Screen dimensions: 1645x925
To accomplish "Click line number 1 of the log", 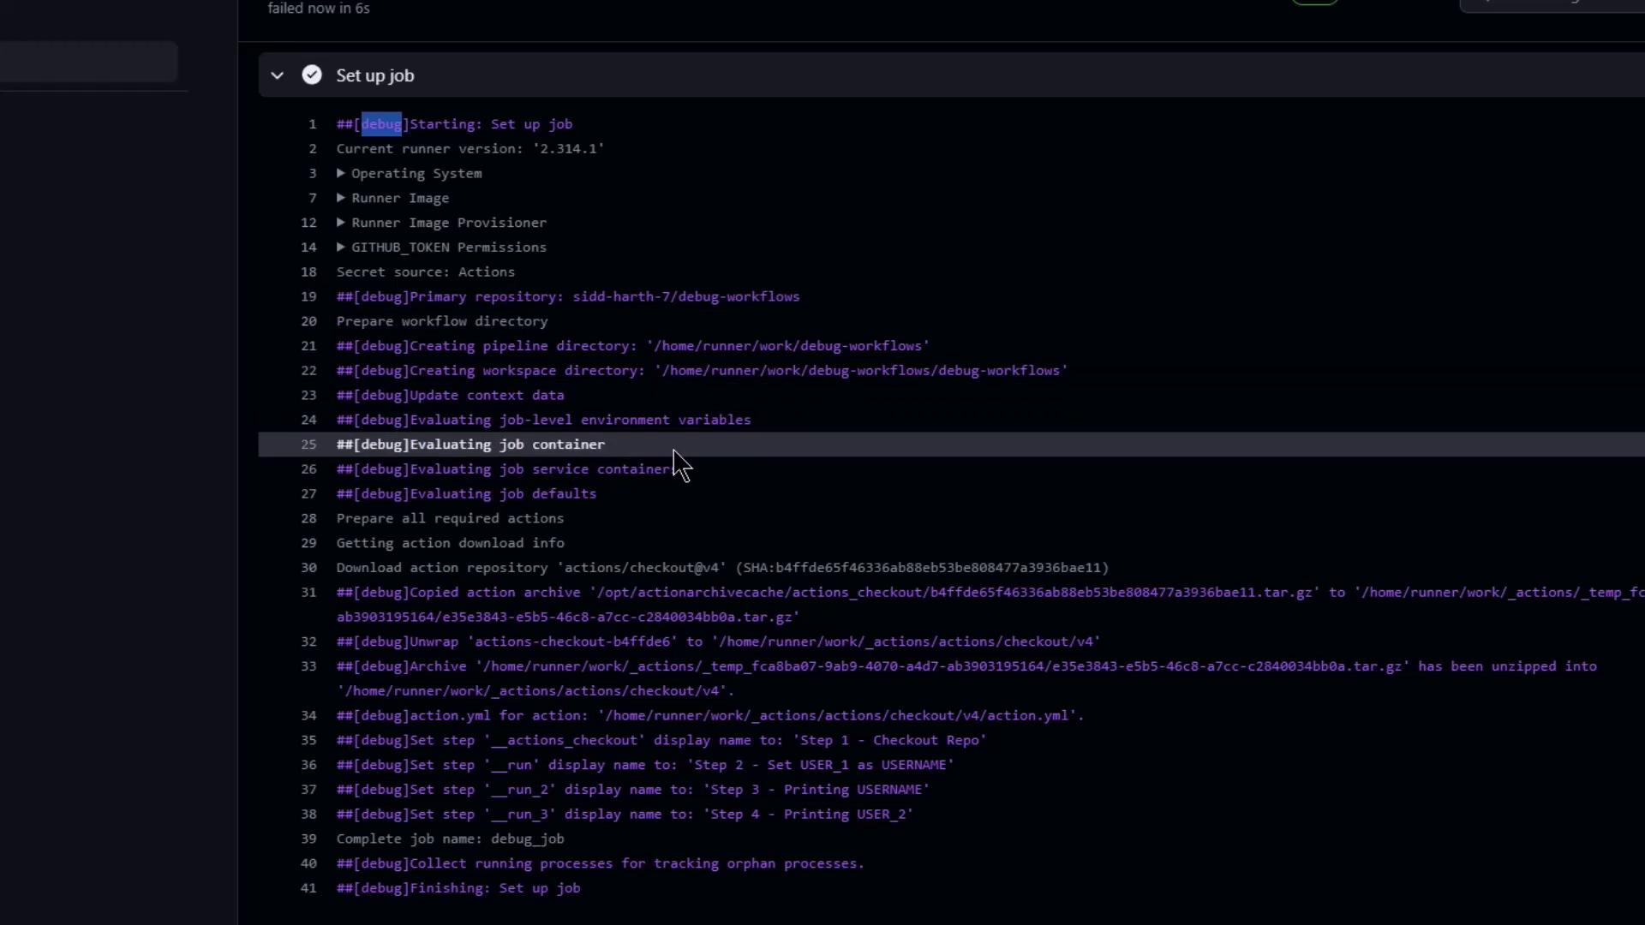I will coord(313,124).
